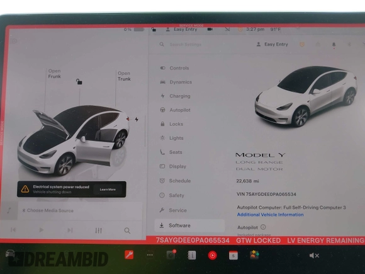Open Easy Entry profile in top status bar
The width and height of the screenshot is (365, 274).
click(182, 30)
